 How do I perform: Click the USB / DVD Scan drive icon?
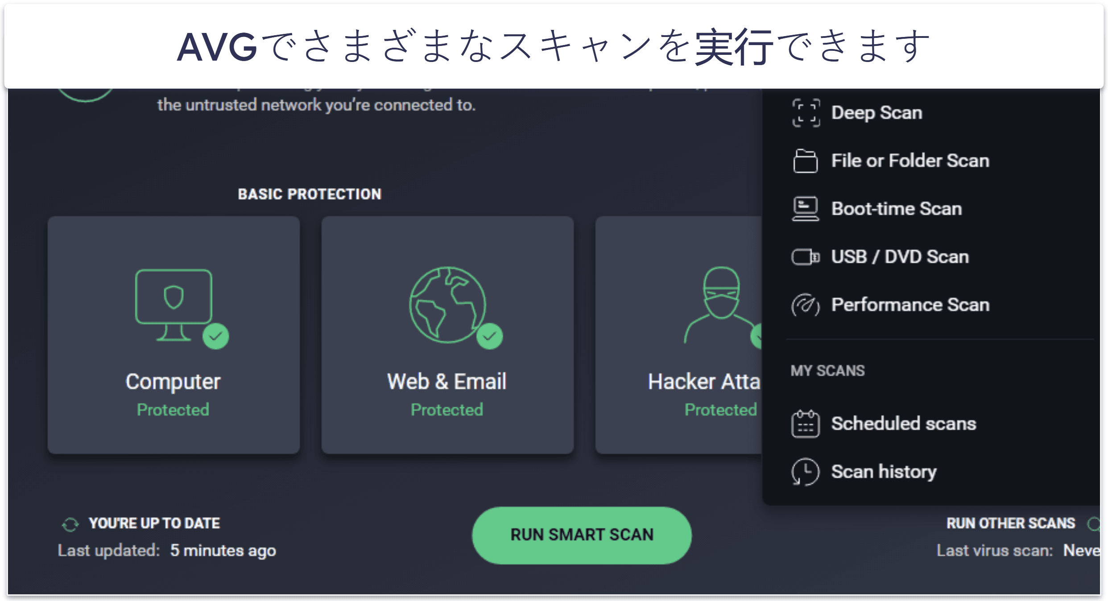806,257
